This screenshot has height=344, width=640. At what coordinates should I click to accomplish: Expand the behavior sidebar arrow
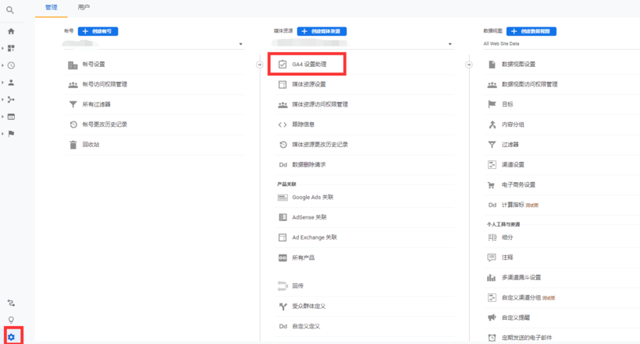pos(3,117)
